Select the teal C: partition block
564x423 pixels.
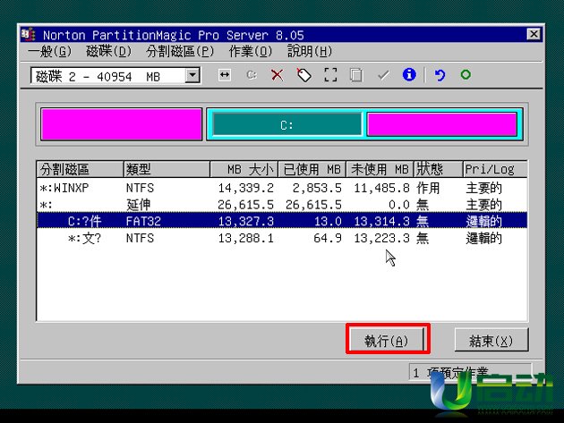tap(286, 125)
